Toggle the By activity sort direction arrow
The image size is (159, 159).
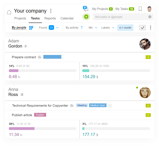(x=82, y=28)
